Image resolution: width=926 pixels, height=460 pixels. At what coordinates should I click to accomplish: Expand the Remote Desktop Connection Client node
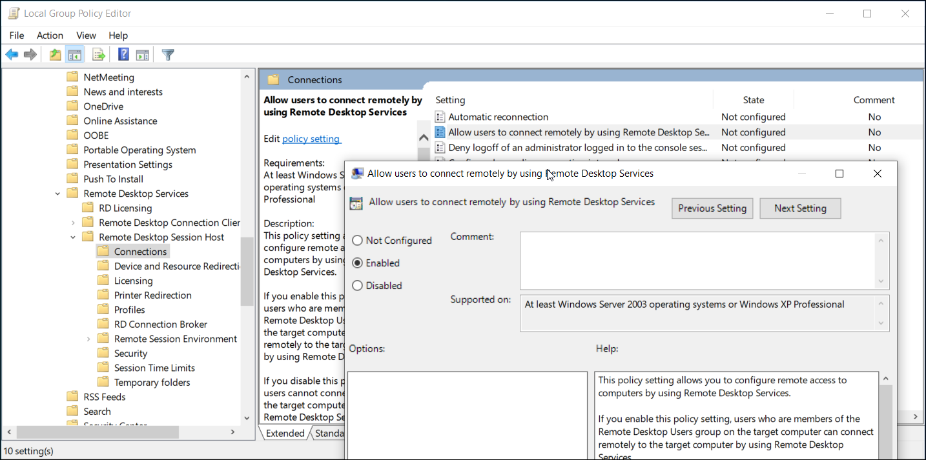[73, 223]
